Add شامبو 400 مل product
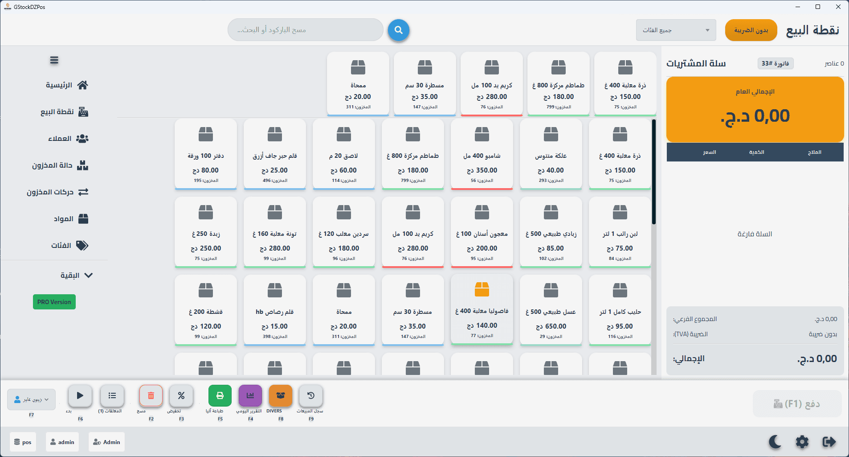 [x=482, y=154]
